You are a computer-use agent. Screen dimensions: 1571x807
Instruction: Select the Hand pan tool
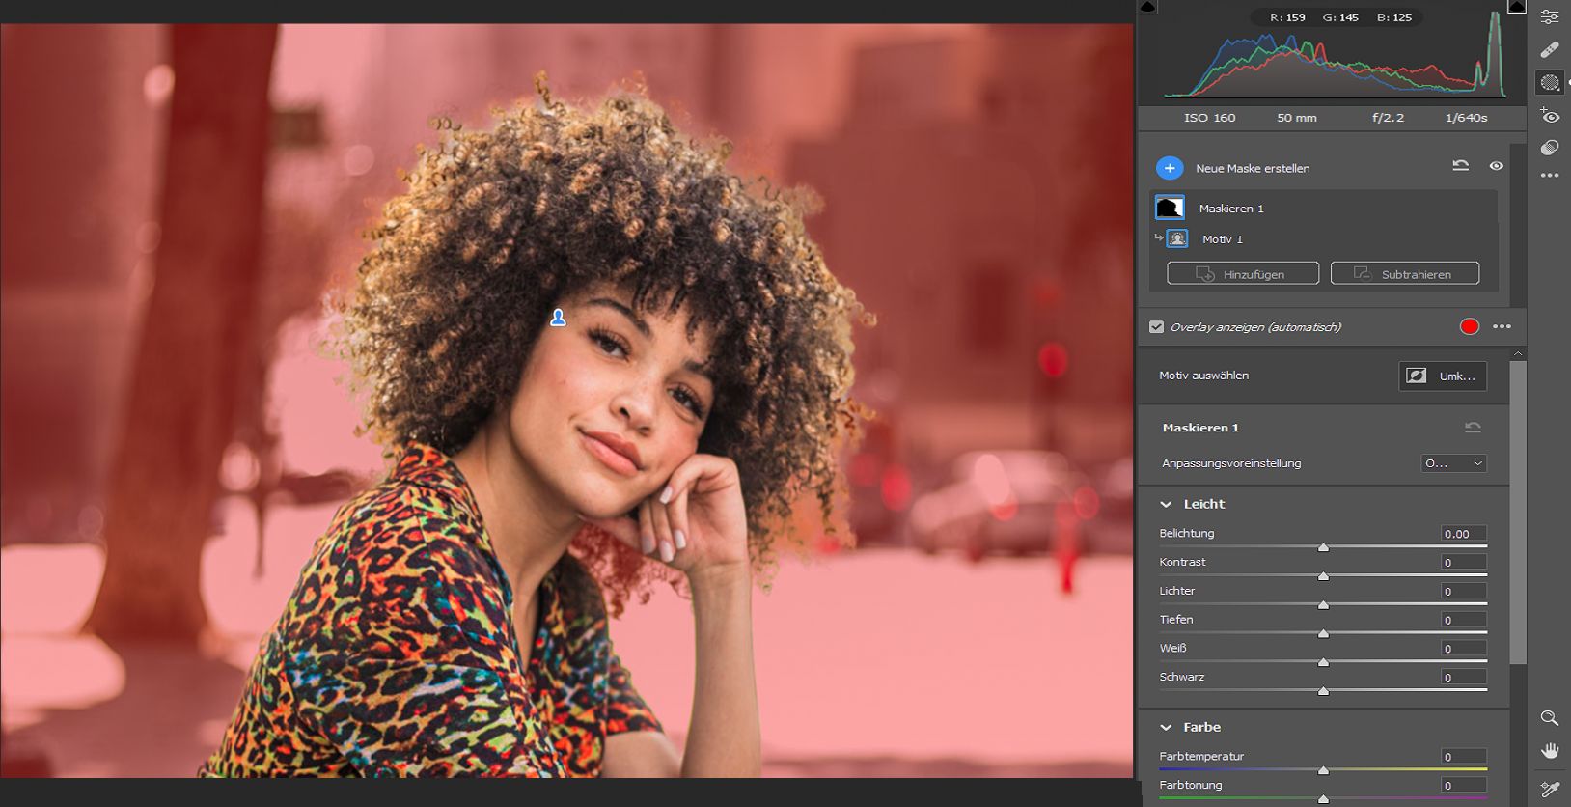click(1550, 751)
